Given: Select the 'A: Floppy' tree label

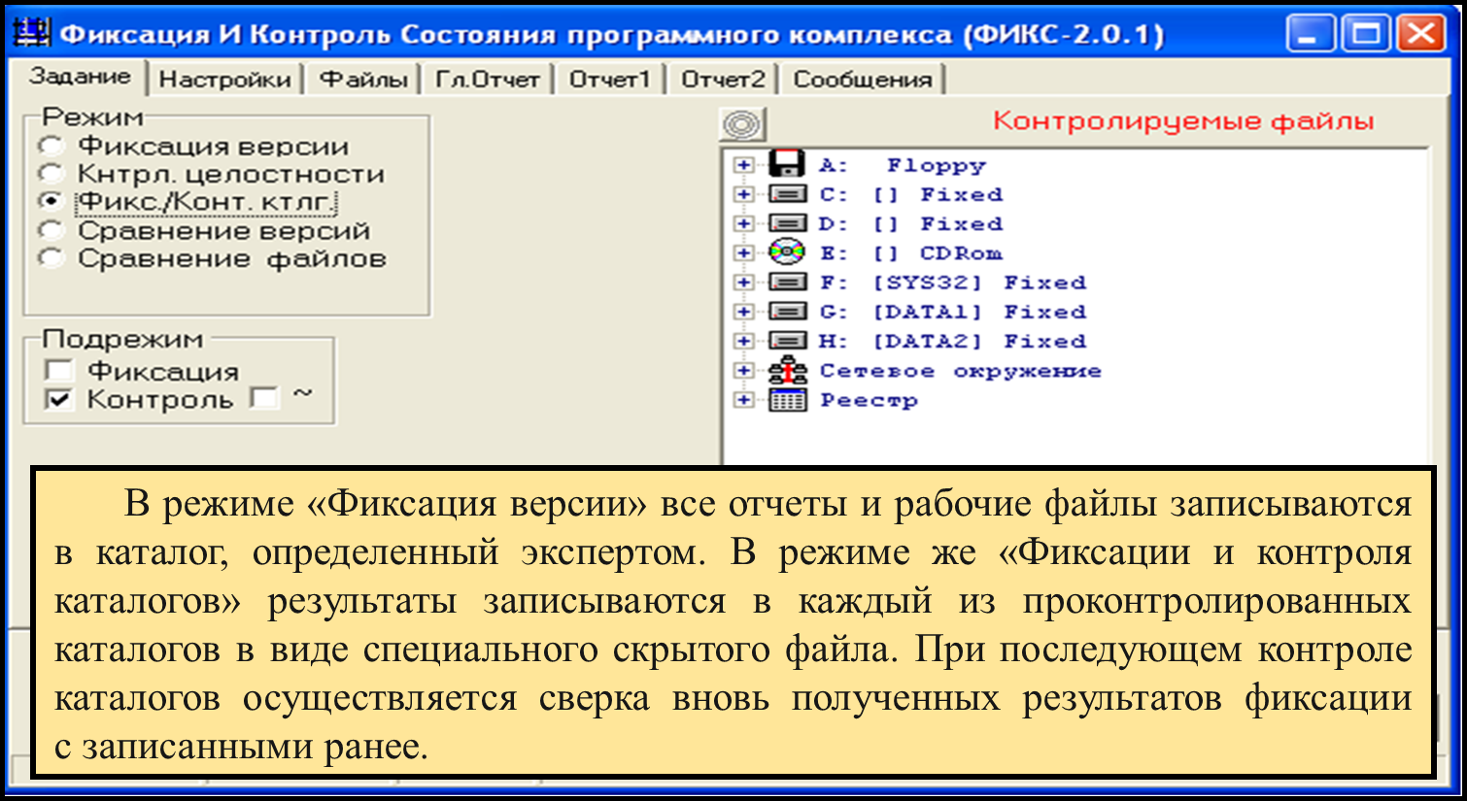Looking at the screenshot, I should (903, 165).
